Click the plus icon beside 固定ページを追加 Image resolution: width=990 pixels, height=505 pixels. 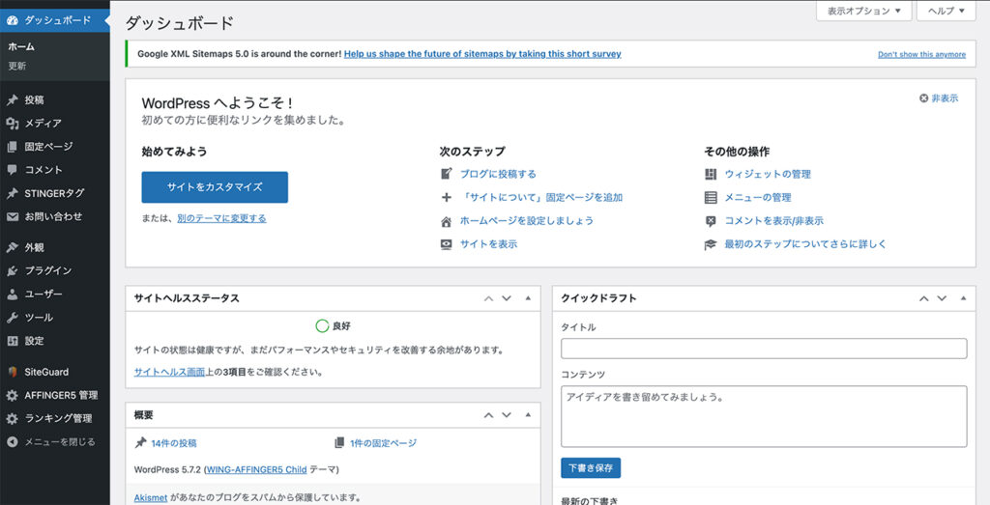click(447, 197)
